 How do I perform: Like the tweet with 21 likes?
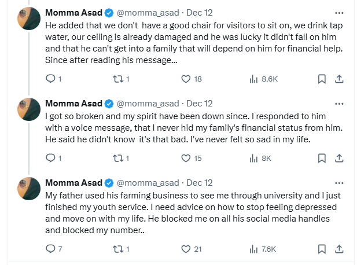coord(186,249)
